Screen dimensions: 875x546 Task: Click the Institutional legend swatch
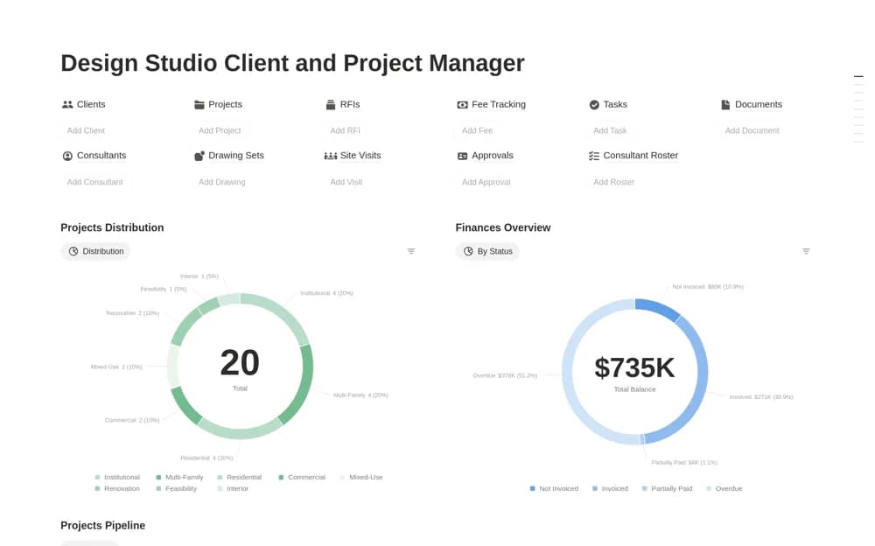98,478
